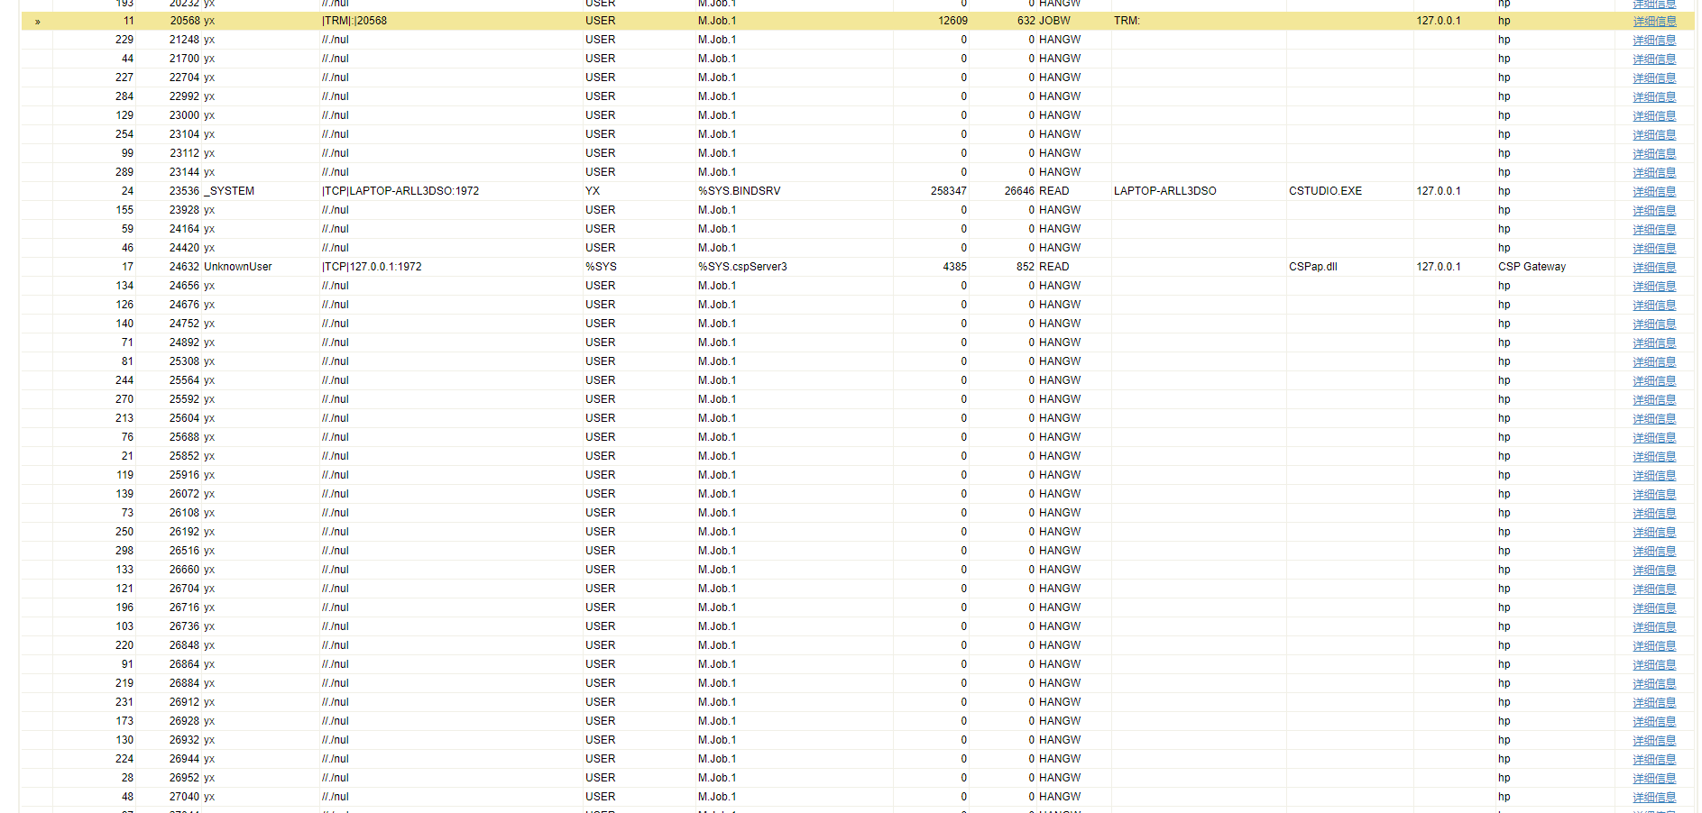The height and width of the screenshot is (813, 1702).
Task: Click the TRM: cell in highlighted row
Action: pos(1127,21)
